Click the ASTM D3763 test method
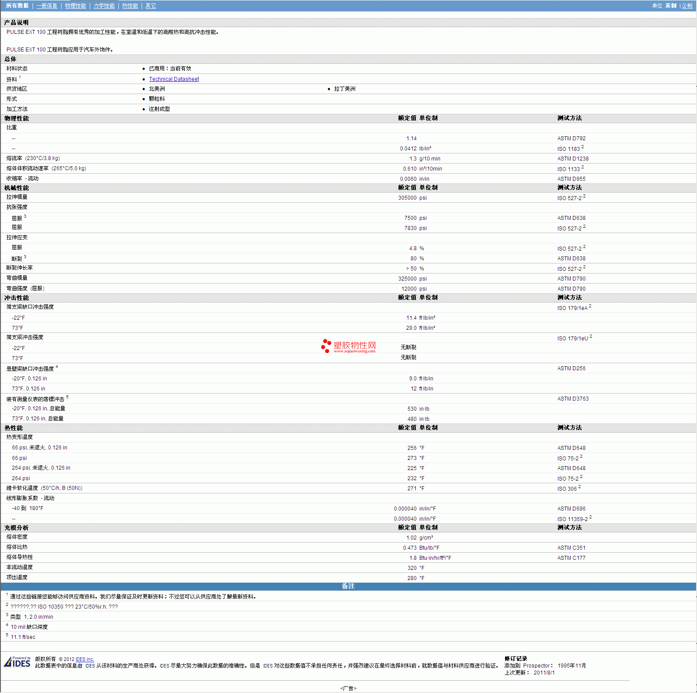 click(x=572, y=399)
